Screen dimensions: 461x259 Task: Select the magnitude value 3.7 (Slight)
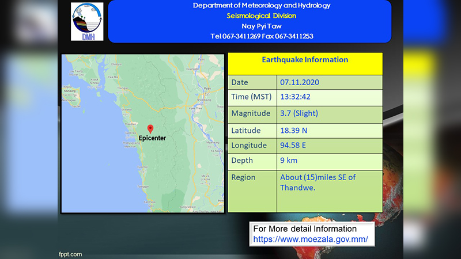(299, 113)
